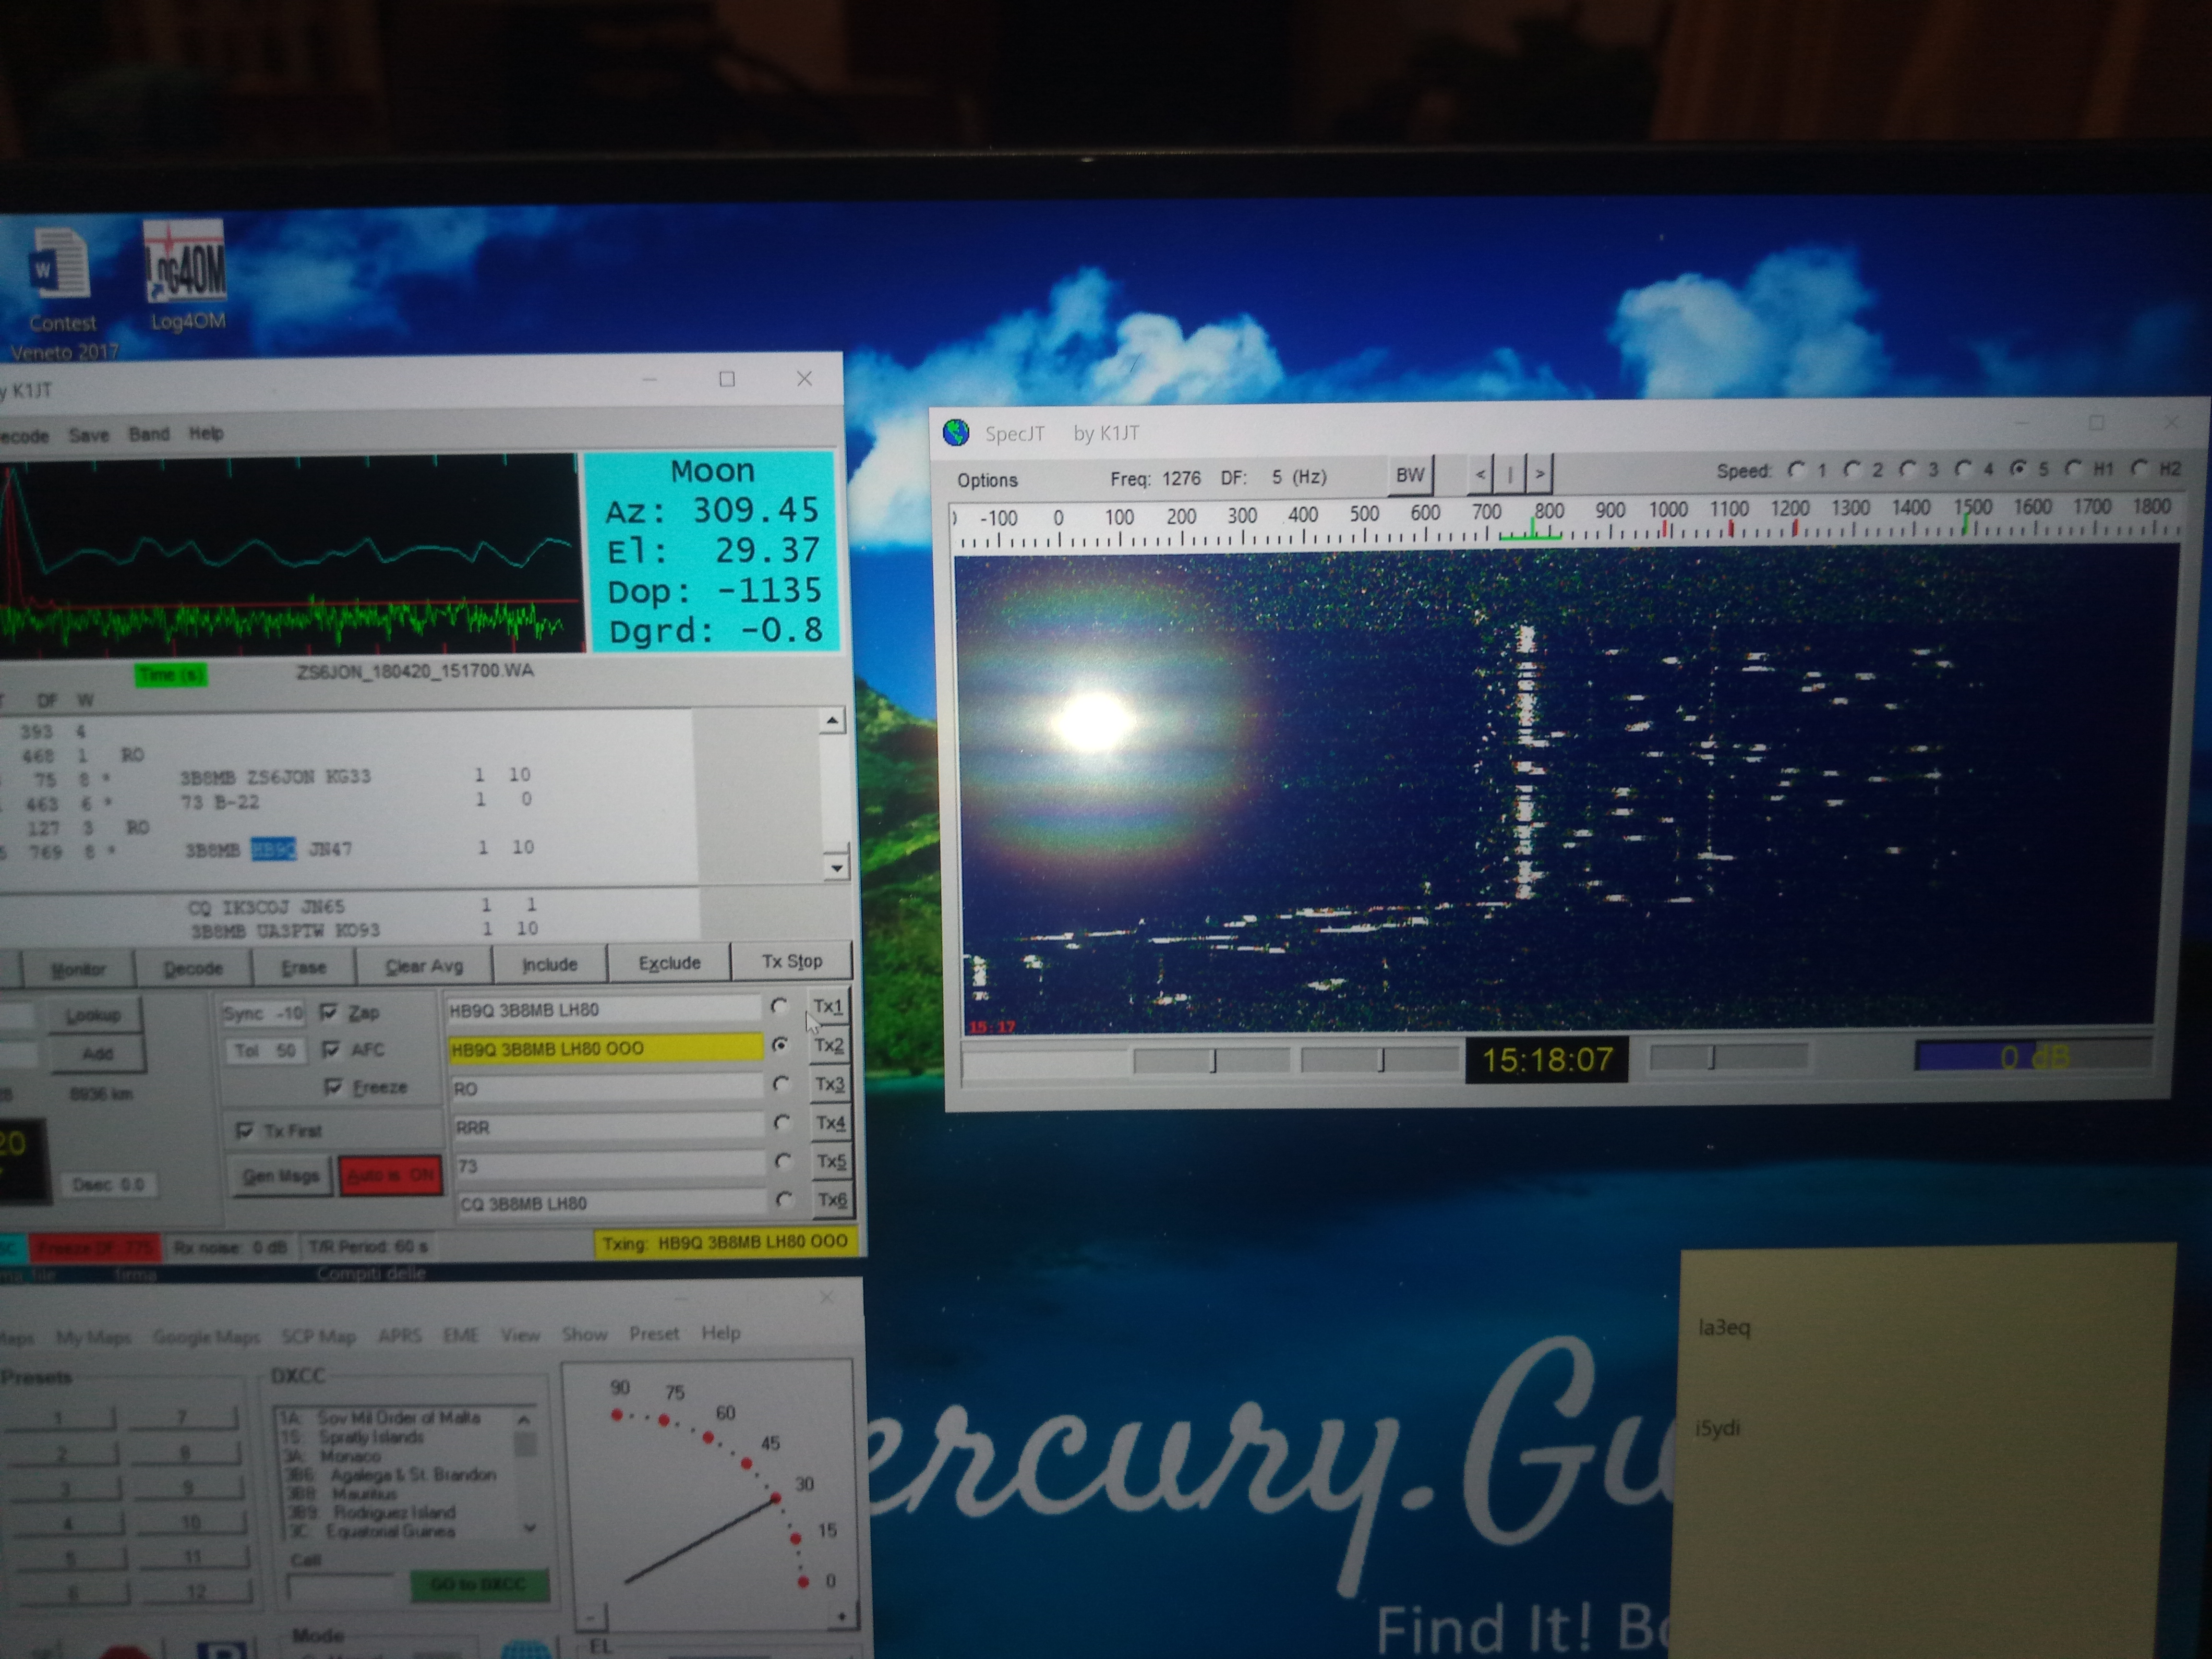Click the elevation chart plus button
Screen dimensions: 2212x1659
click(842, 1615)
